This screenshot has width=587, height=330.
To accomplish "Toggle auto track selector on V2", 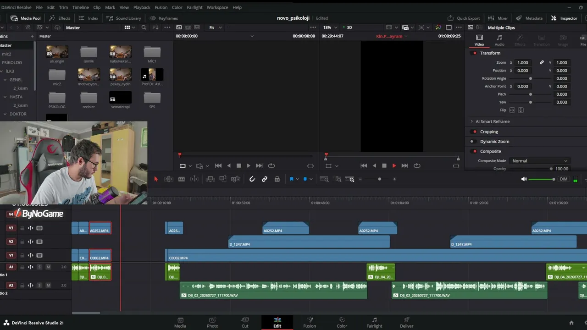I will tap(30, 242).
